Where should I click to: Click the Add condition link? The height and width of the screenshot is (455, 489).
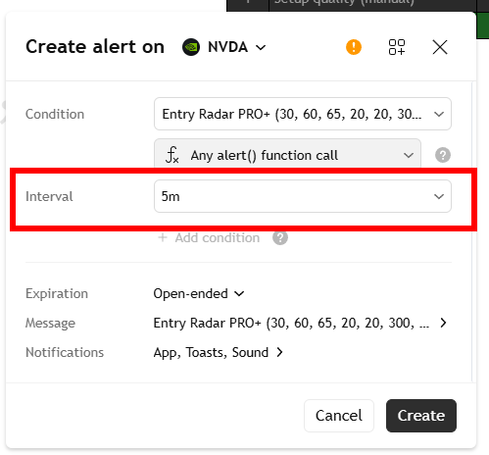pyautogui.click(x=218, y=237)
